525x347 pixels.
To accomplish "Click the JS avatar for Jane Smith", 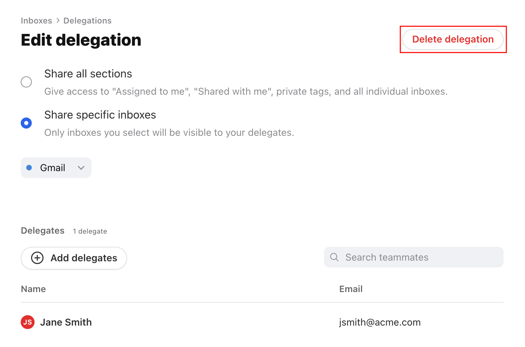I will [x=28, y=322].
